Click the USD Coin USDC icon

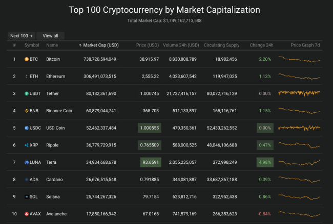(x=27, y=128)
